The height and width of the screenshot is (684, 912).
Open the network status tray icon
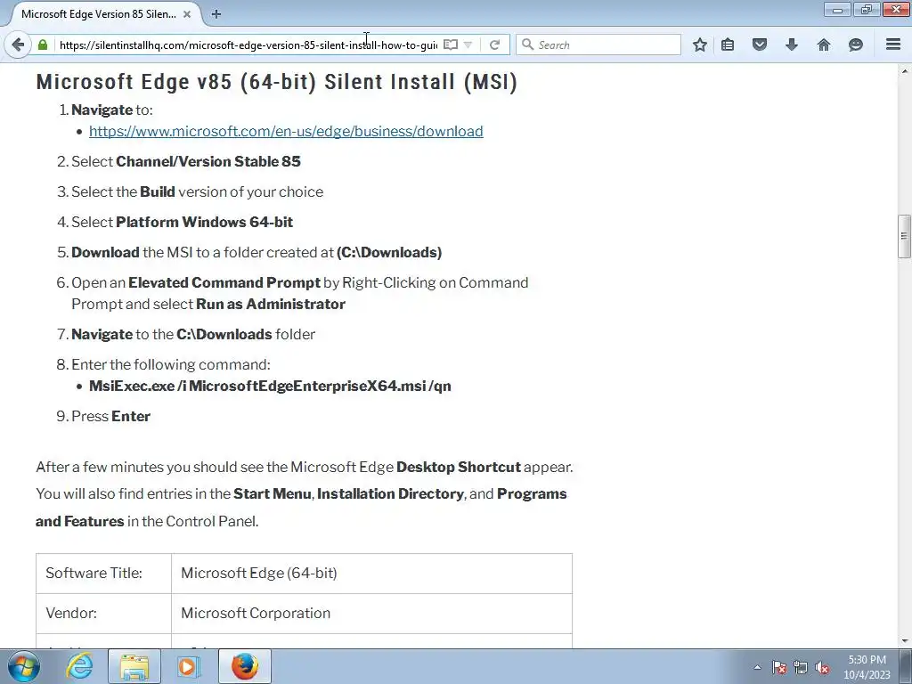click(x=801, y=667)
